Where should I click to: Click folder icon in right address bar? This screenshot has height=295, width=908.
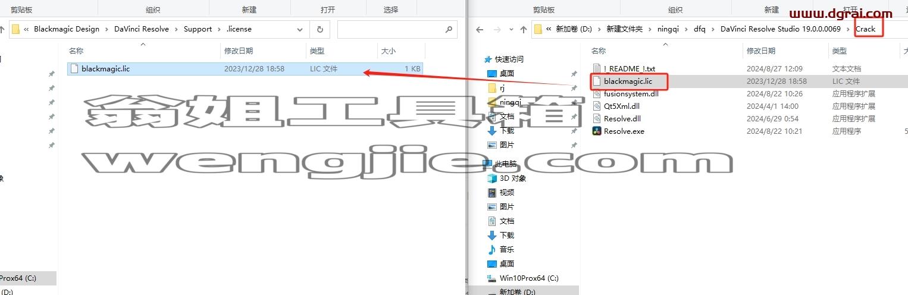[x=538, y=29]
